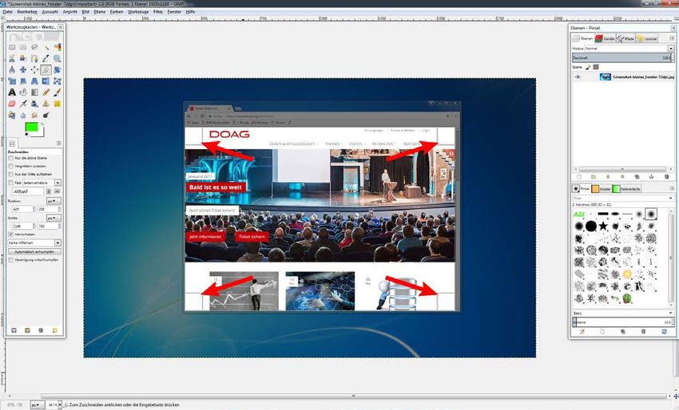The height and width of the screenshot is (410, 679).
Task: Toggle visibility eye of Screenshot layer
Action: (578, 77)
